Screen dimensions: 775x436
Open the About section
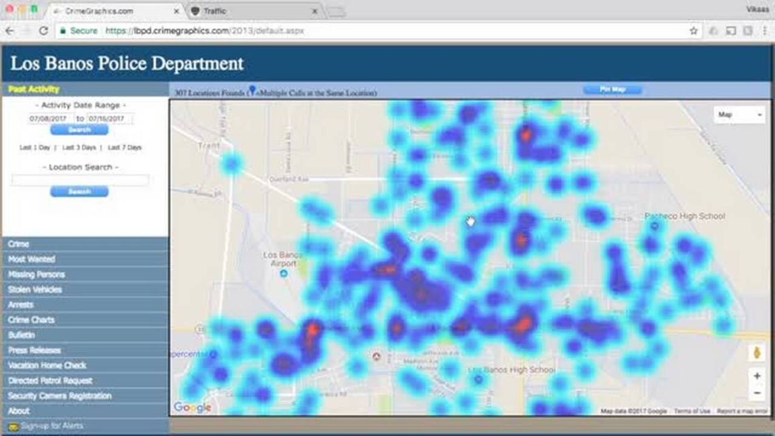click(85, 411)
